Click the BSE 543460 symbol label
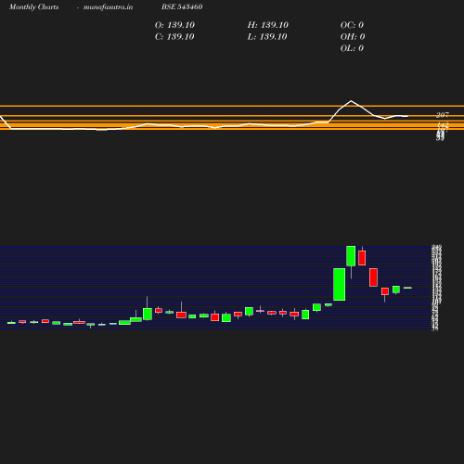This screenshot has width=464, height=464. tap(182, 6)
